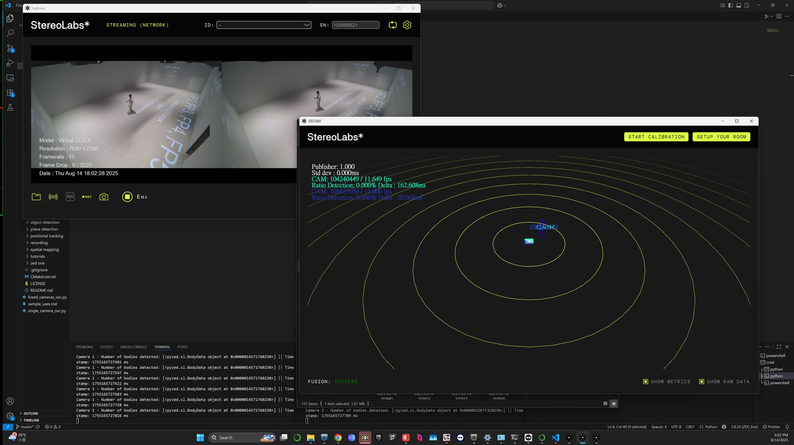Take a snapshot with the camera icon
The height and width of the screenshot is (445, 794).
(104, 197)
